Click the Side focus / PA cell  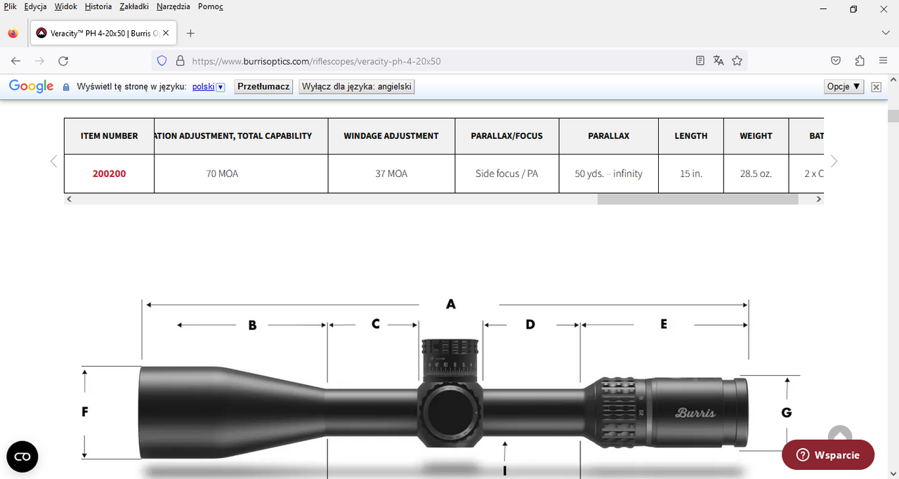(x=506, y=173)
